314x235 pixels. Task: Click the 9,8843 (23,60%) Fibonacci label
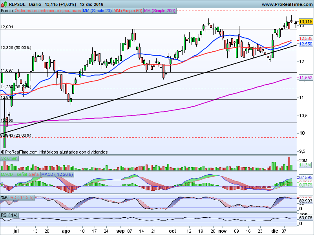[16, 136]
